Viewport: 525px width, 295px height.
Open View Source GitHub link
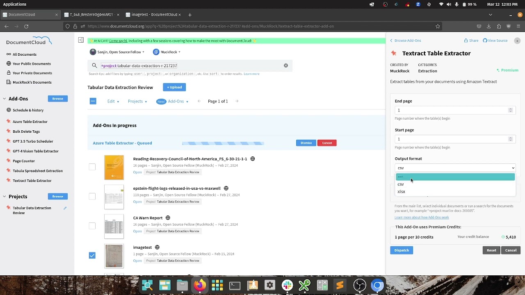click(x=495, y=41)
